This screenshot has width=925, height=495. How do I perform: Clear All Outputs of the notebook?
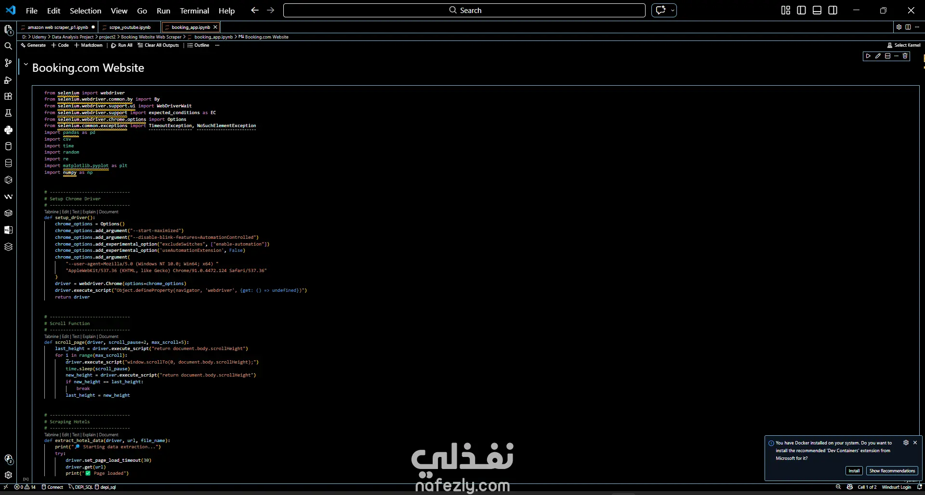point(159,45)
